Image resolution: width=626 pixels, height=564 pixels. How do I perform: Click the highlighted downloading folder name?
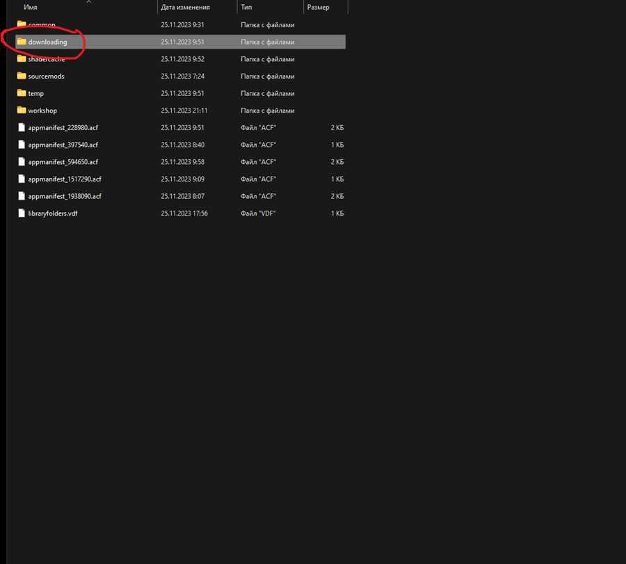47,42
